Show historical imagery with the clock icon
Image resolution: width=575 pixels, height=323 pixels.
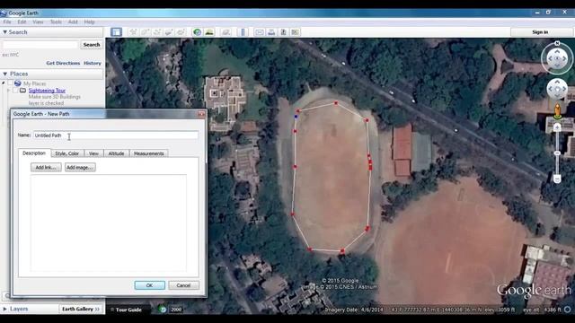[197, 32]
